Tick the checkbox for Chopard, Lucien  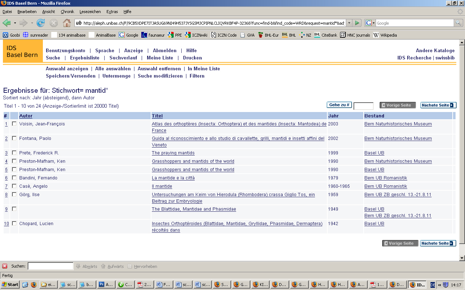point(14,224)
